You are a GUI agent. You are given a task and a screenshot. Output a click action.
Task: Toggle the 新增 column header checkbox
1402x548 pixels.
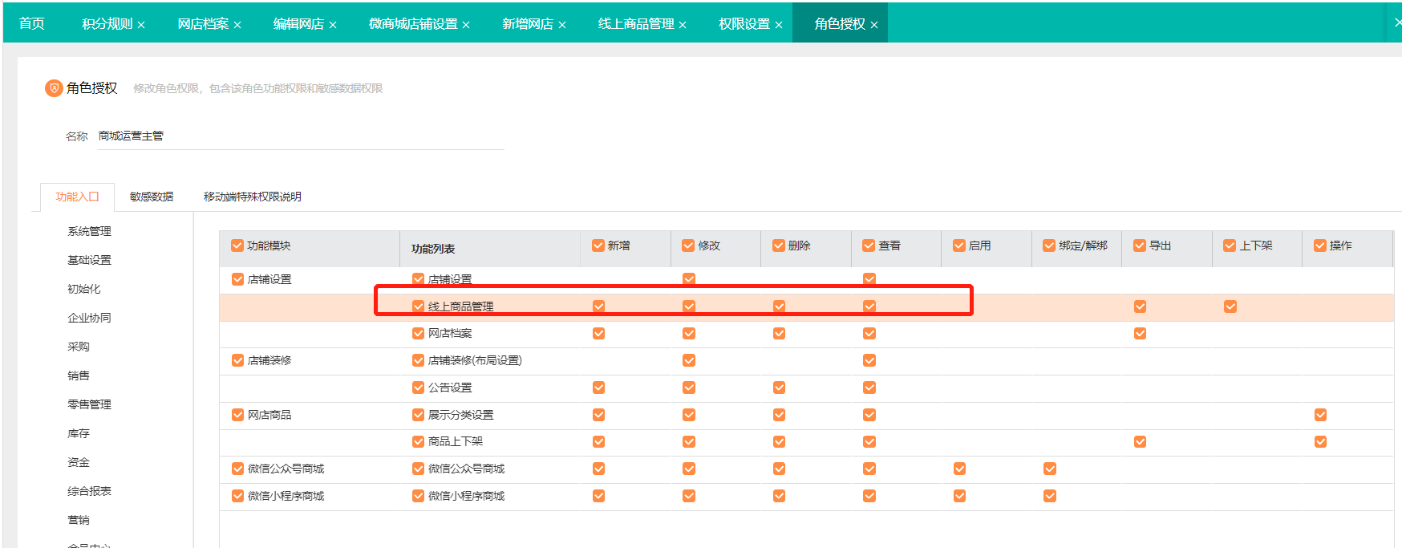pos(598,246)
